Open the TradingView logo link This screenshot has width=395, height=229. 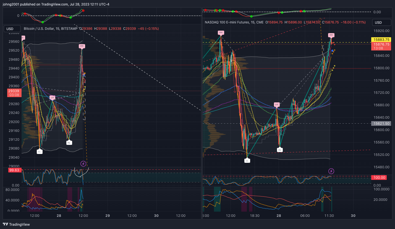(x=16, y=225)
